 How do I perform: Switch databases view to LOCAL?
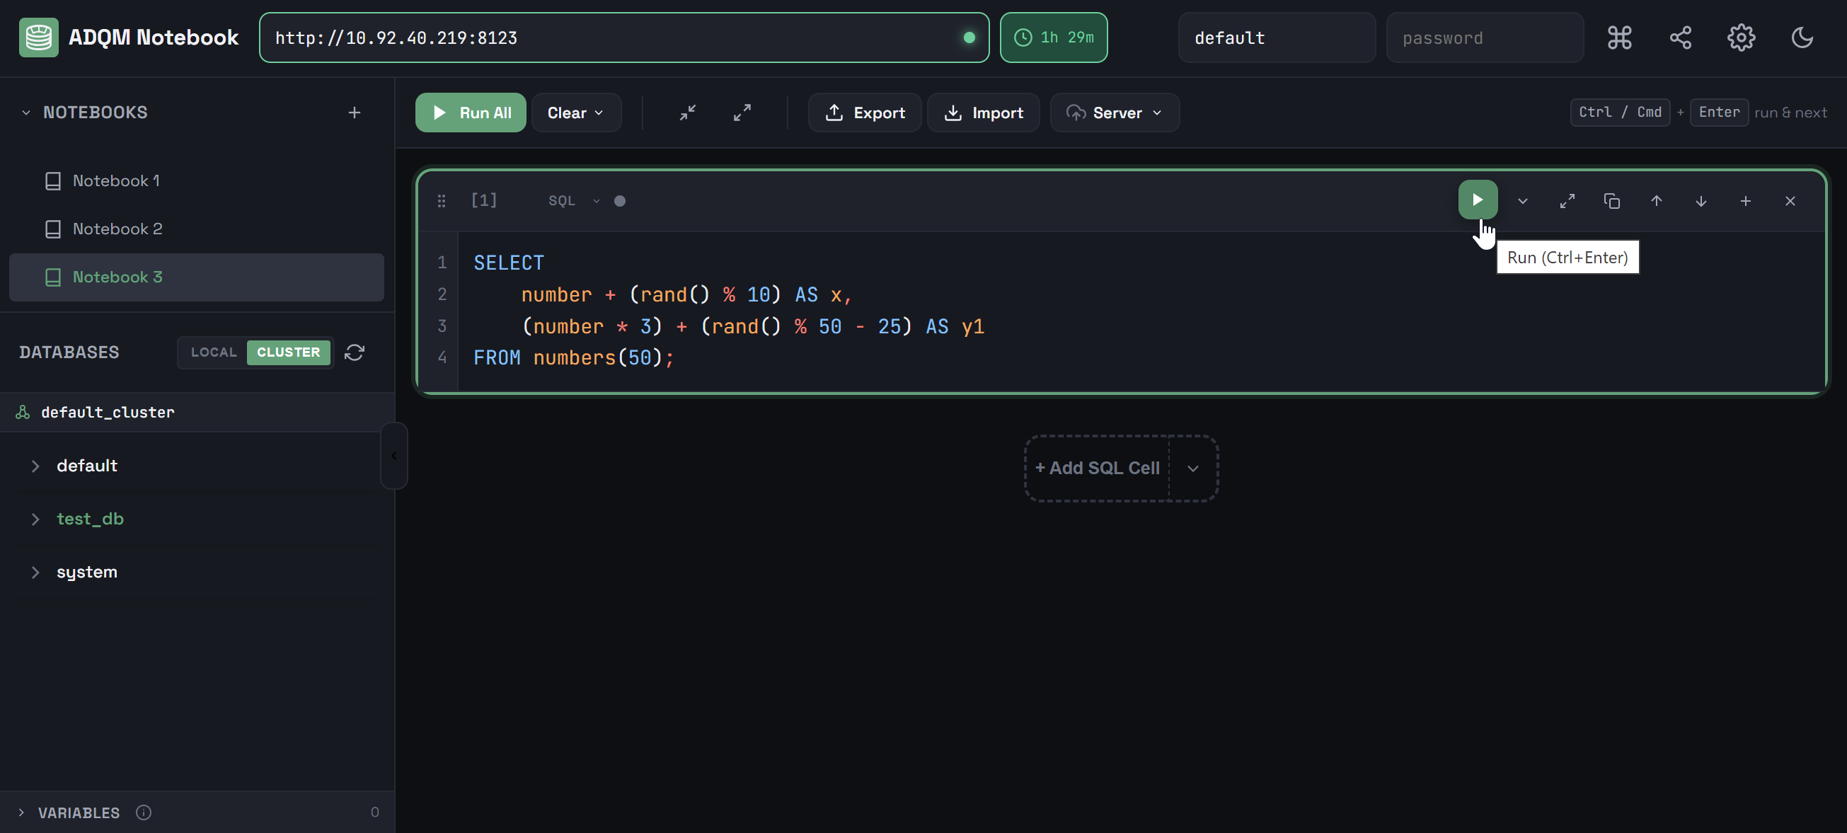point(214,352)
